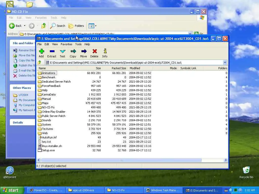Click the Mode column header
Screen dimensions: 259x194
(x=165, y=68)
